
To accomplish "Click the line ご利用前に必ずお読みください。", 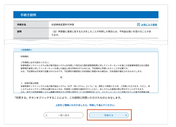I will 35,62.
